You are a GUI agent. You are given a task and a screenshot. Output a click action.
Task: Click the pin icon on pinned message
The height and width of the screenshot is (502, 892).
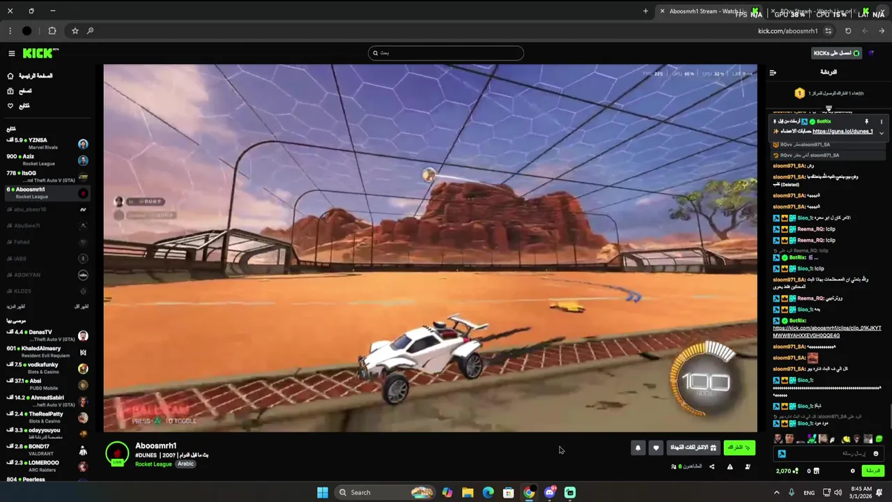point(867,121)
